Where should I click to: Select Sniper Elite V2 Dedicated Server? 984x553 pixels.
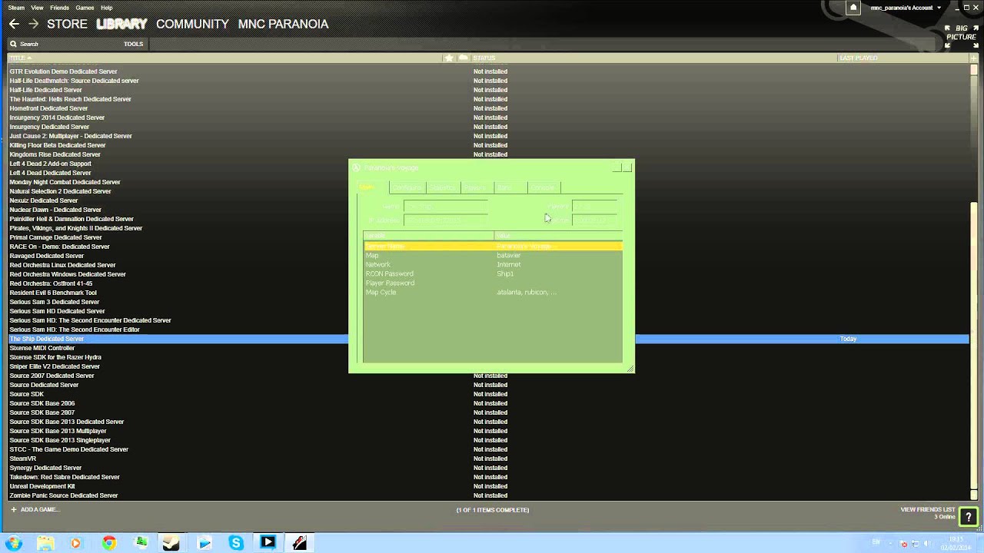click(x=55, y=366)
